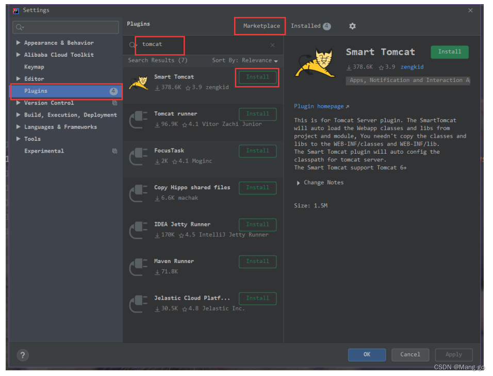Click the FocusTask plugin icon

tap(138, 156)
